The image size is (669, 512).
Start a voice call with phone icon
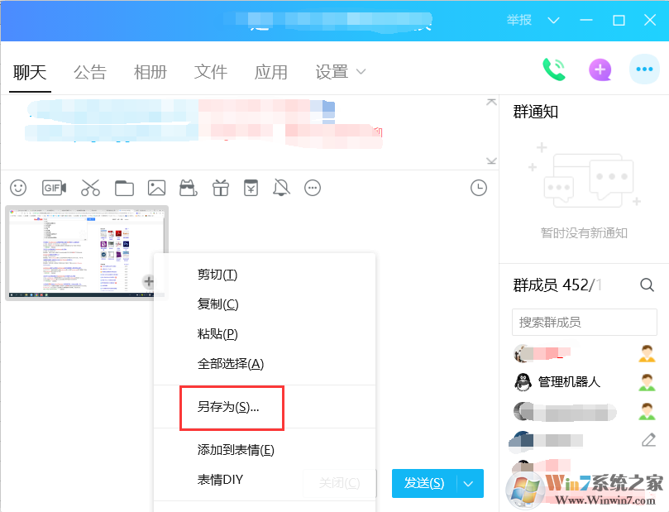pos(554,69)
